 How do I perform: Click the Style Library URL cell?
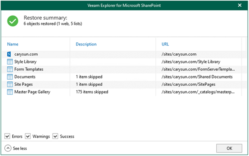[191, 62]
